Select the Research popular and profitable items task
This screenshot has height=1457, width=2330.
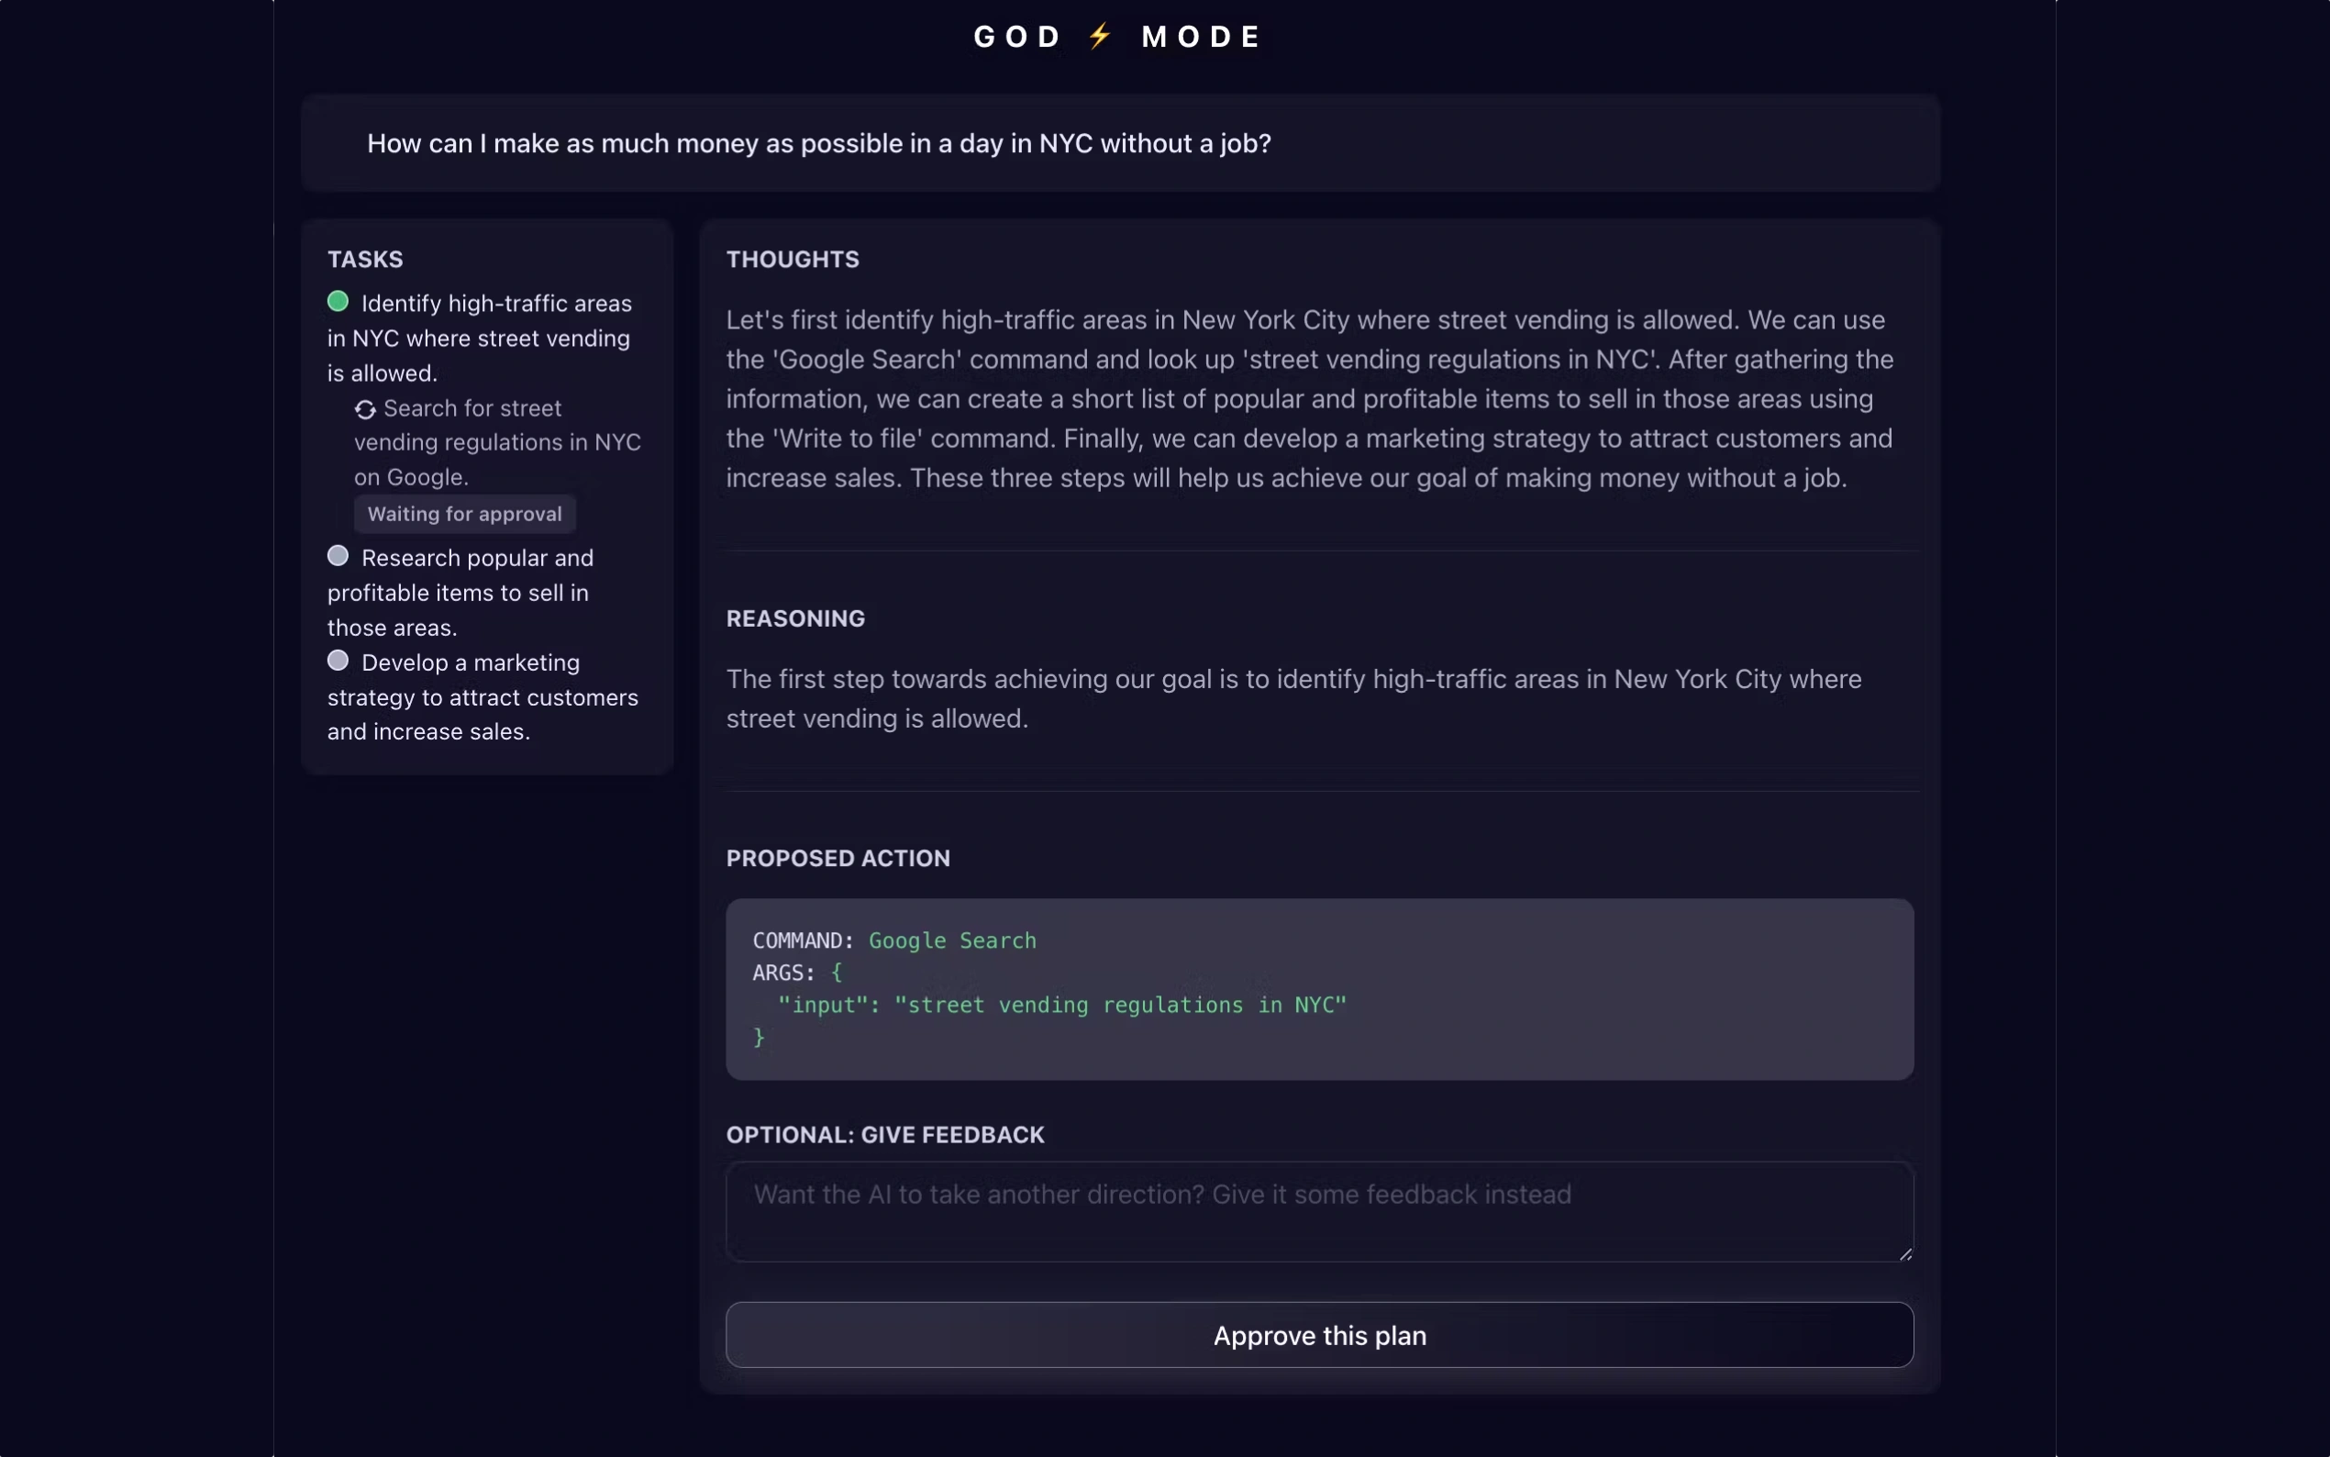coord(460,593)
